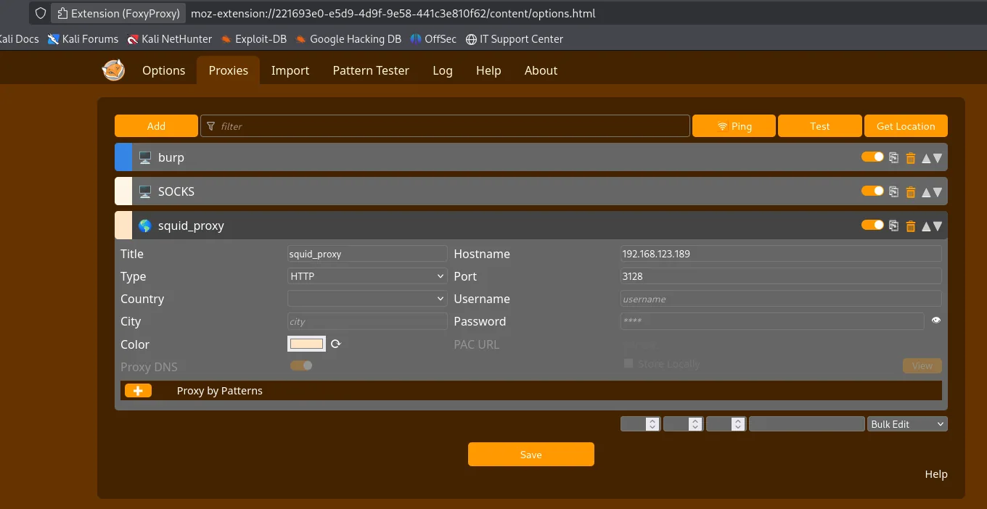Open the About tab
The width and height of the screenshot is (987, 509).
tap(541, 70)
